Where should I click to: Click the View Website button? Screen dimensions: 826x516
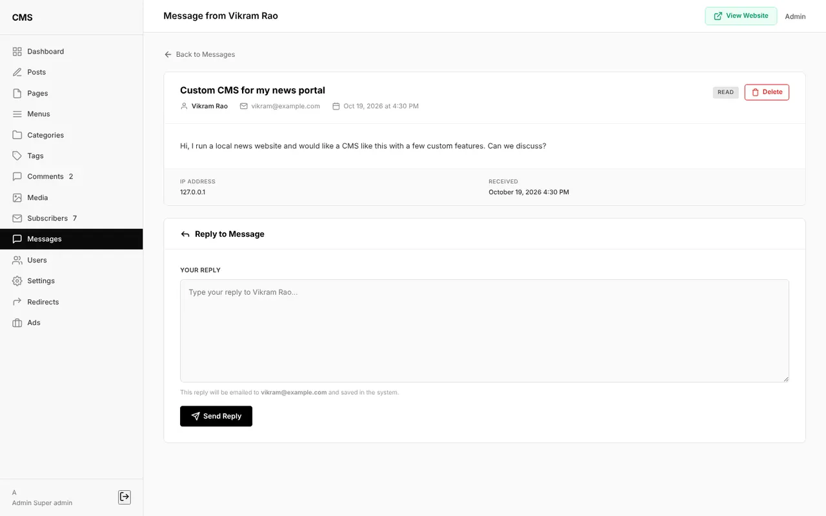pyautogui.click(x=741, y=16)
